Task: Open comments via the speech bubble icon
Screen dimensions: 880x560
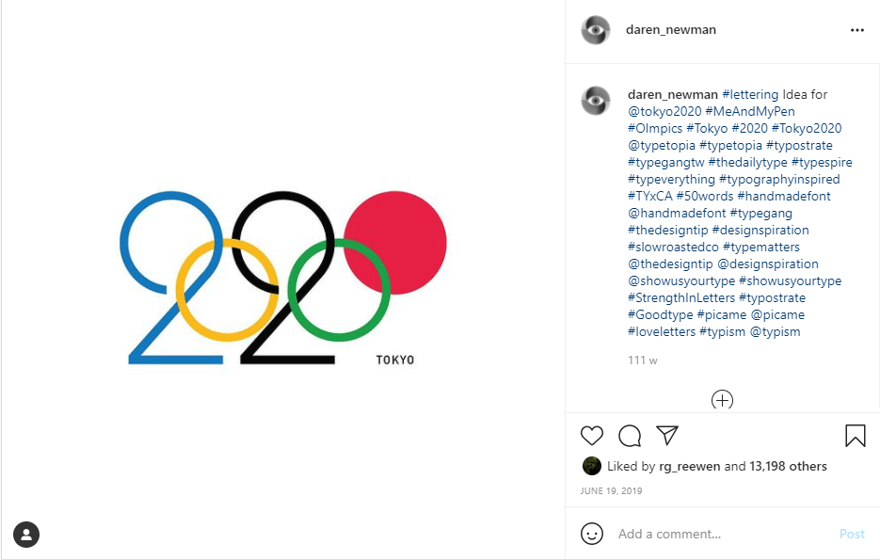Action: click(630, 436)
